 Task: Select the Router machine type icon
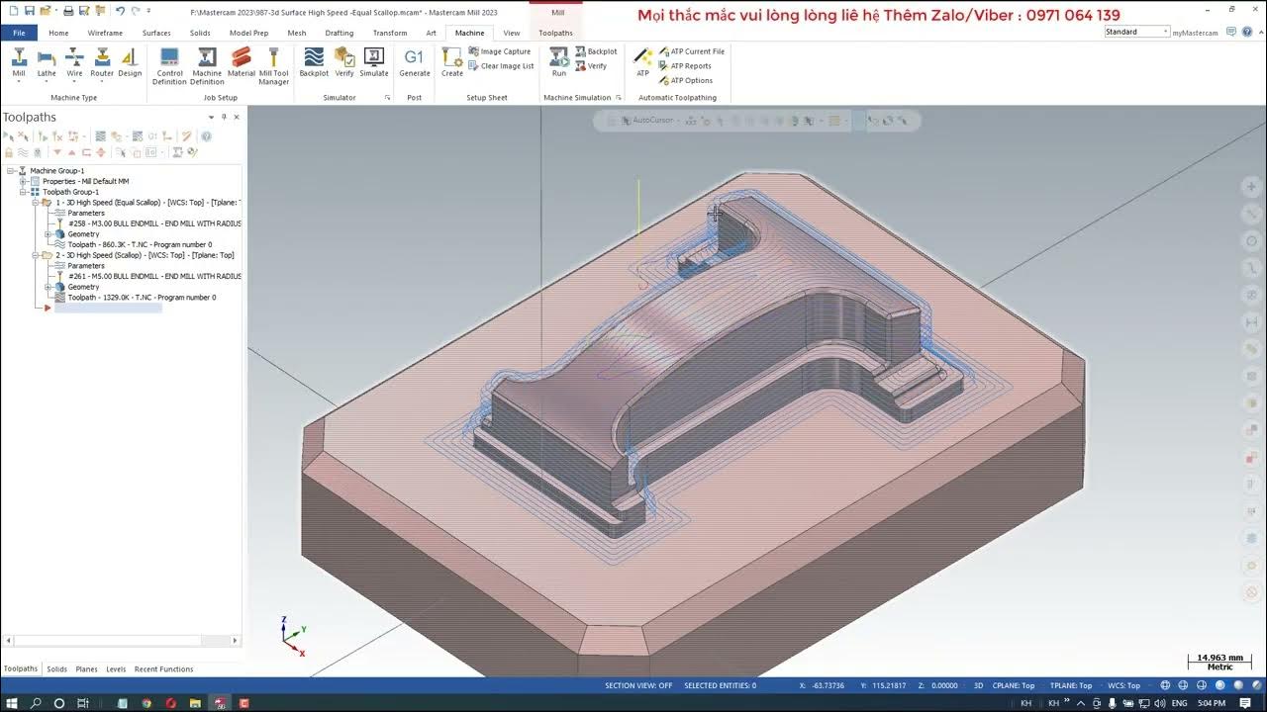point(102,62)
